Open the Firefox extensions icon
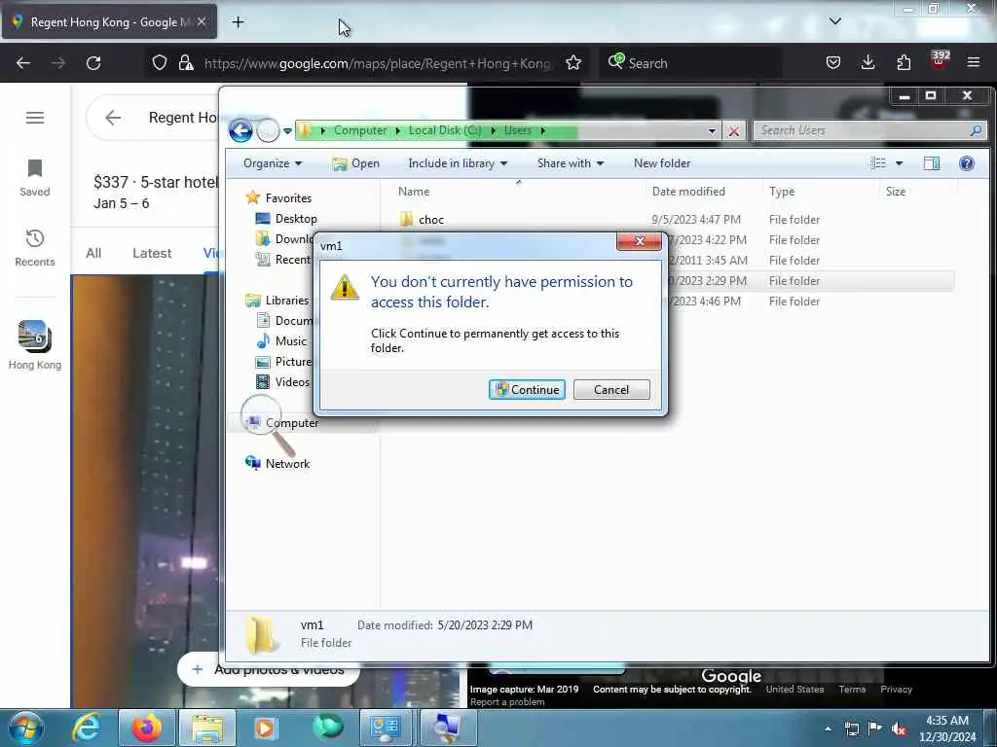The width and height of the screenshot is (997, 747). point(904,63)
